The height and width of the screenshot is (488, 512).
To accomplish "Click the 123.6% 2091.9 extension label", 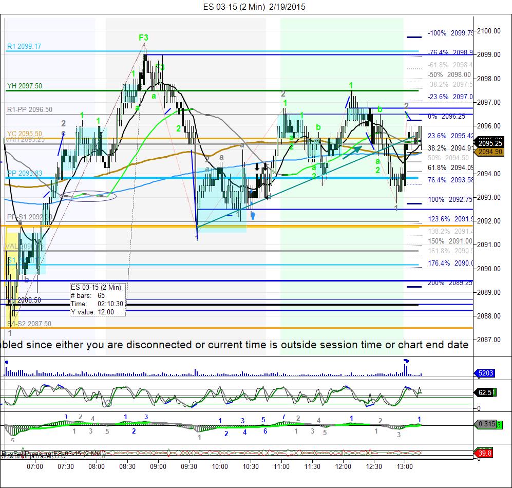I will pyautogui.click(x=450, y=219).
